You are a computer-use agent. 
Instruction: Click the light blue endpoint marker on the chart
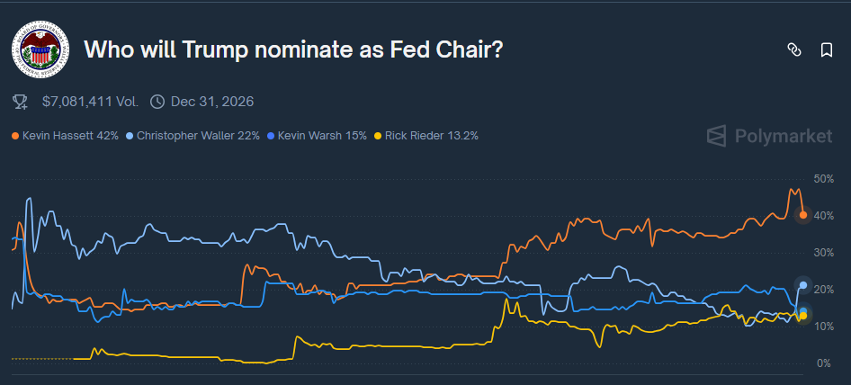(x=803, y=285)
